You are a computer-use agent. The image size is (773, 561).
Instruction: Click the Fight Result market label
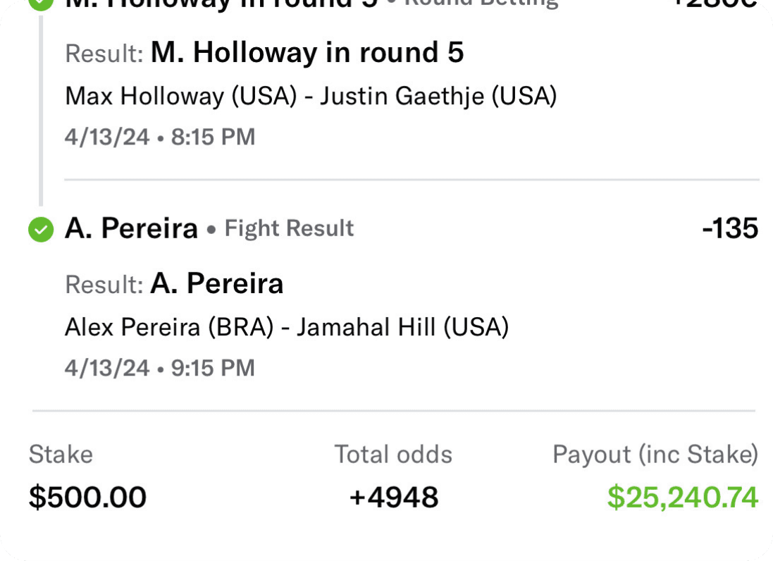[x=289, y=228]
